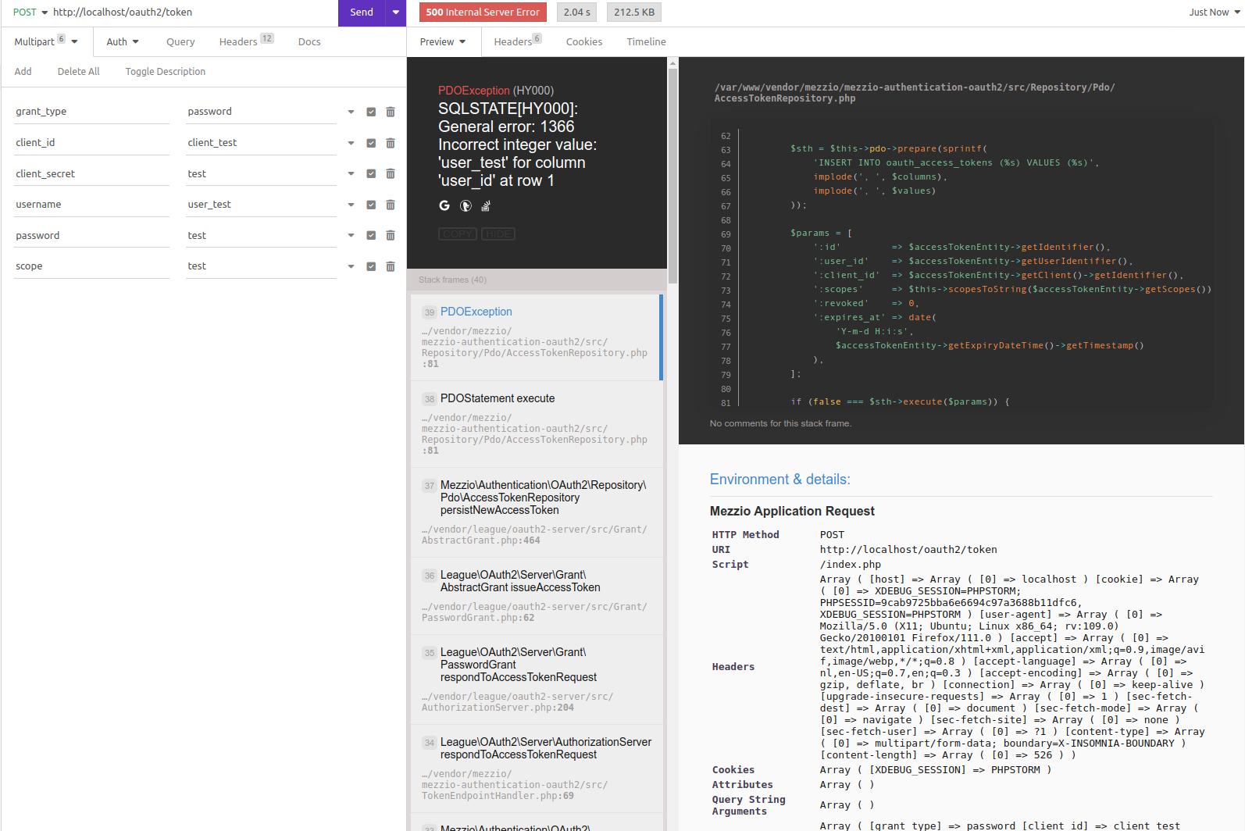Click the PDOException class name heading
Viewport: 1245px width, 831px height.
(x=474, y=91)
